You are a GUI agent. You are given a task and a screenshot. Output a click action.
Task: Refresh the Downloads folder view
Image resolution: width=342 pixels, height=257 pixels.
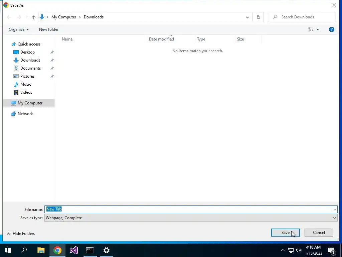click(258, 17)
